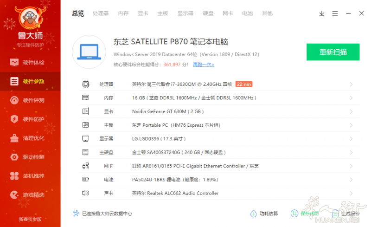Click the 处理器 CPU chip icon
Viewport: 371px width, 227px height.
pos(86,84)
